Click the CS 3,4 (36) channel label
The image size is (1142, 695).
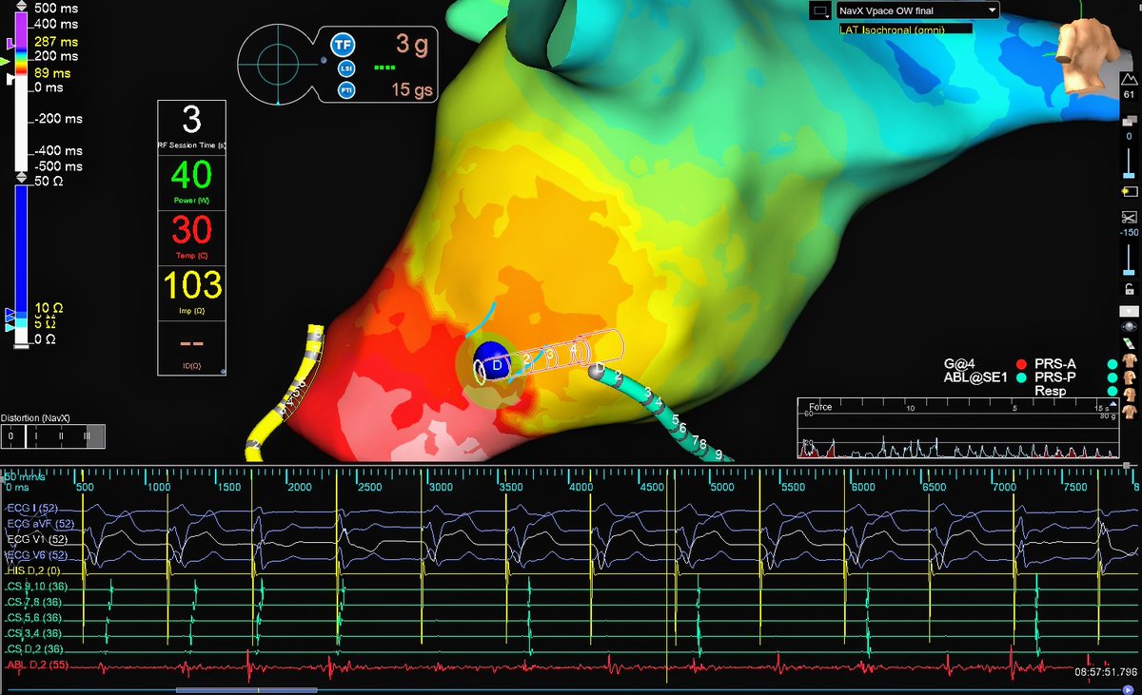(x=32, y=633)
